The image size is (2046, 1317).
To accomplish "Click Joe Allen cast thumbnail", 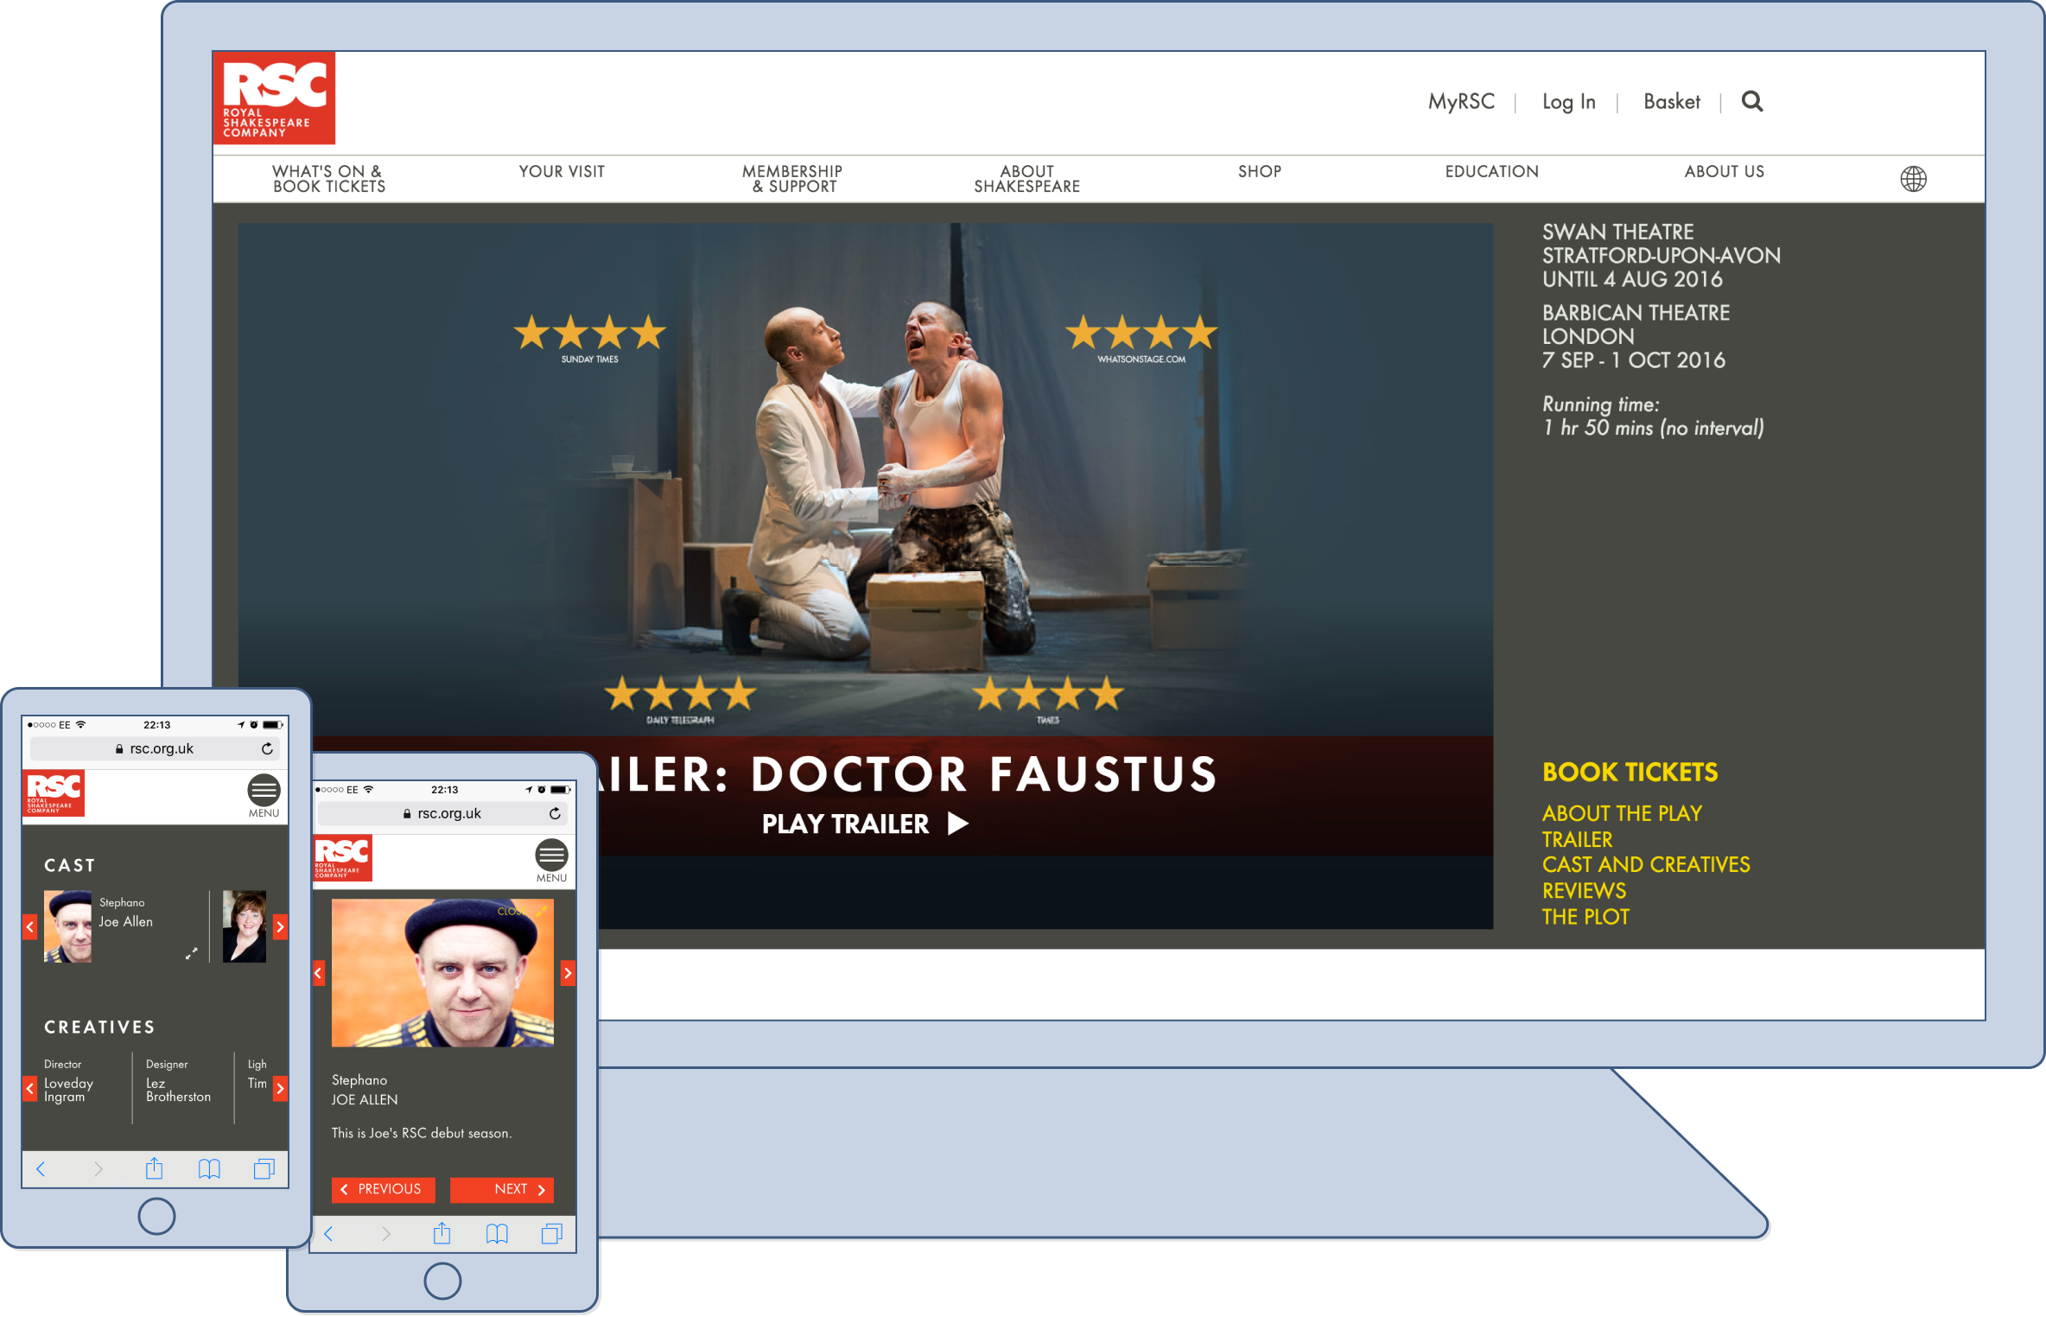I will point(67,926).
